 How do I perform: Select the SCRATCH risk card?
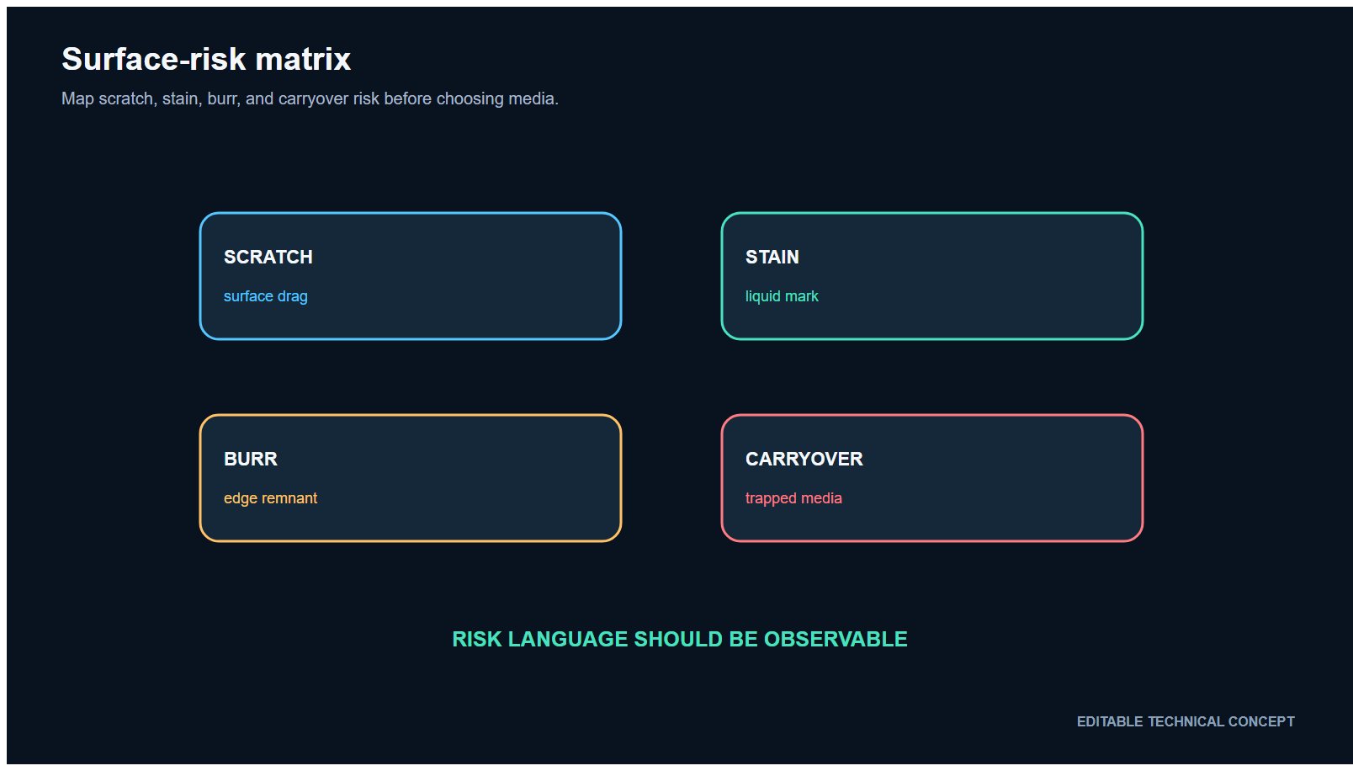coord(411,276)
